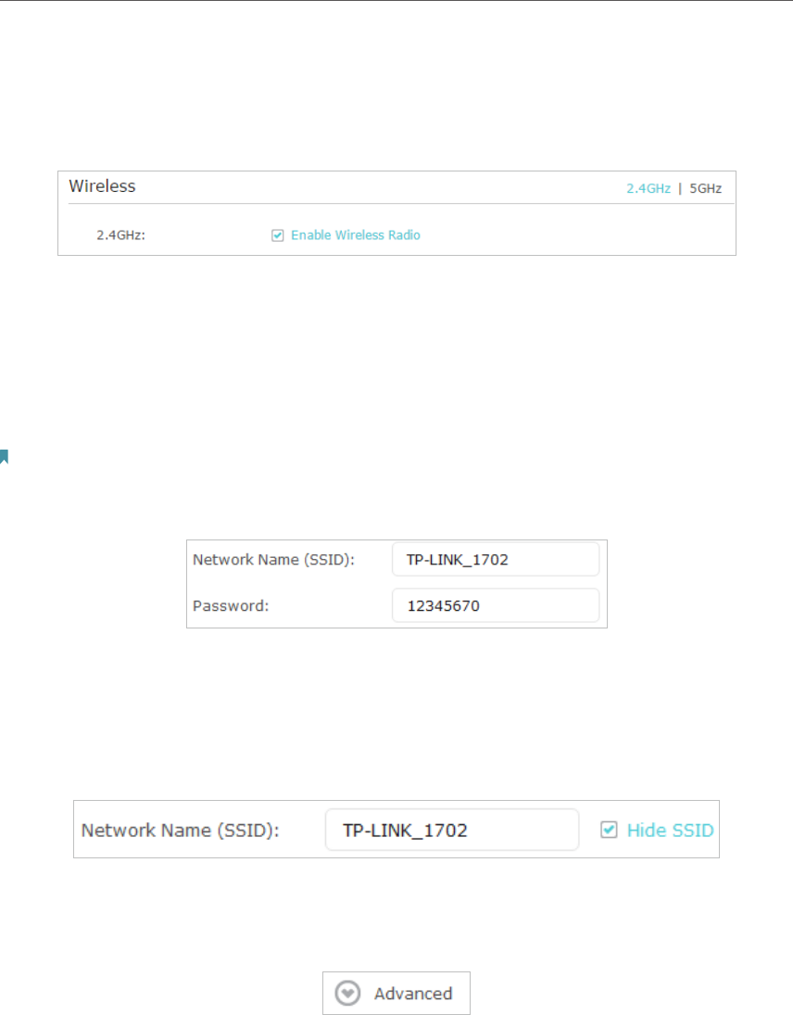Click the Enable Wireless Radio label

click(356, 235)
